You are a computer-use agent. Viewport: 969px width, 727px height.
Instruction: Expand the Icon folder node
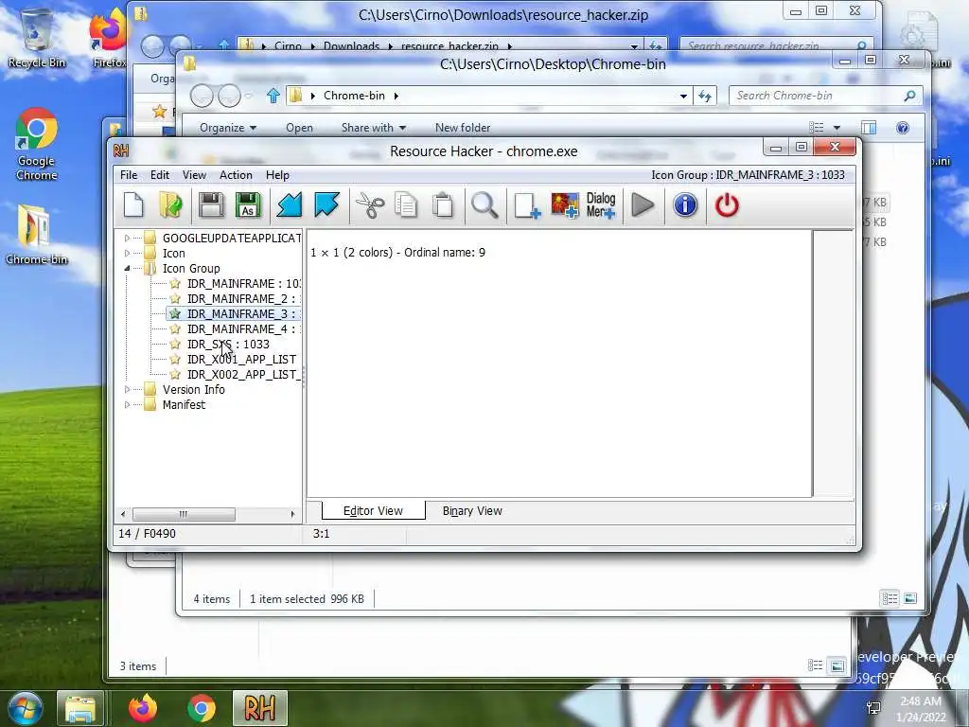(x=128, y=253)
